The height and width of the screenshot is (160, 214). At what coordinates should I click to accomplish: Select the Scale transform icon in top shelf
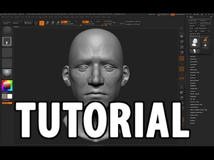click(53, 23)
